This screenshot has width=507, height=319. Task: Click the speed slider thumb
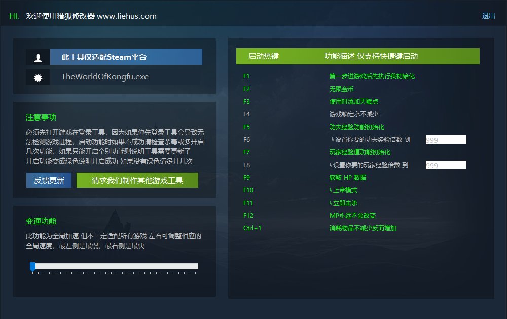point(32,267)
